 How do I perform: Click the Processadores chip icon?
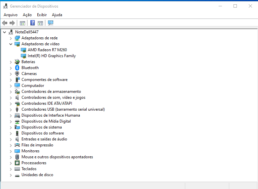click(17, 163)
